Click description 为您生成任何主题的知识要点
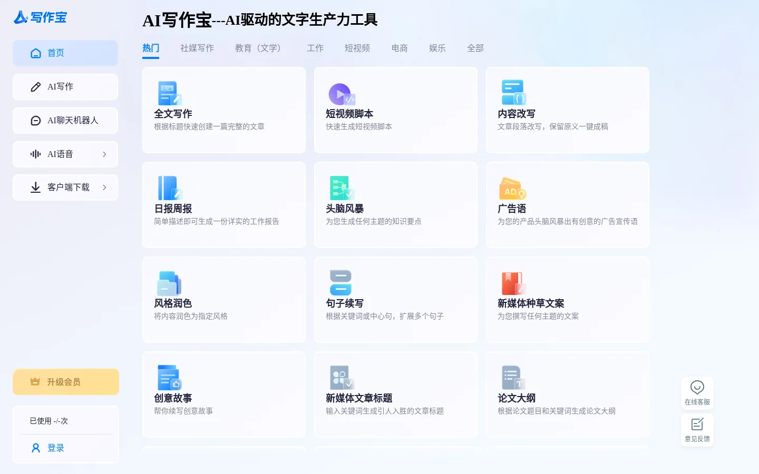 [x=374, y=221]
